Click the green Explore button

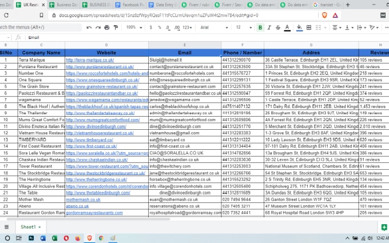(384, 227)
